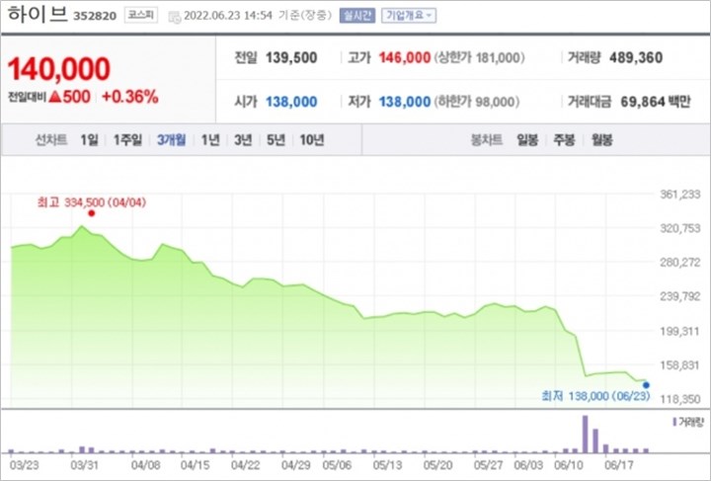Screen dimensions: 711x481
Task: Toggle the 실시간 real-time button
Action: click(357, 16)
